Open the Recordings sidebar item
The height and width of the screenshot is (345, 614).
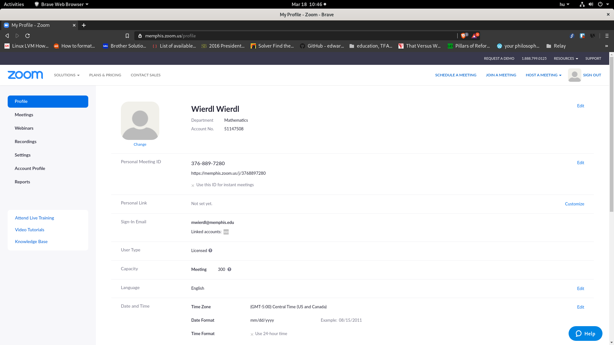point(48,142)
